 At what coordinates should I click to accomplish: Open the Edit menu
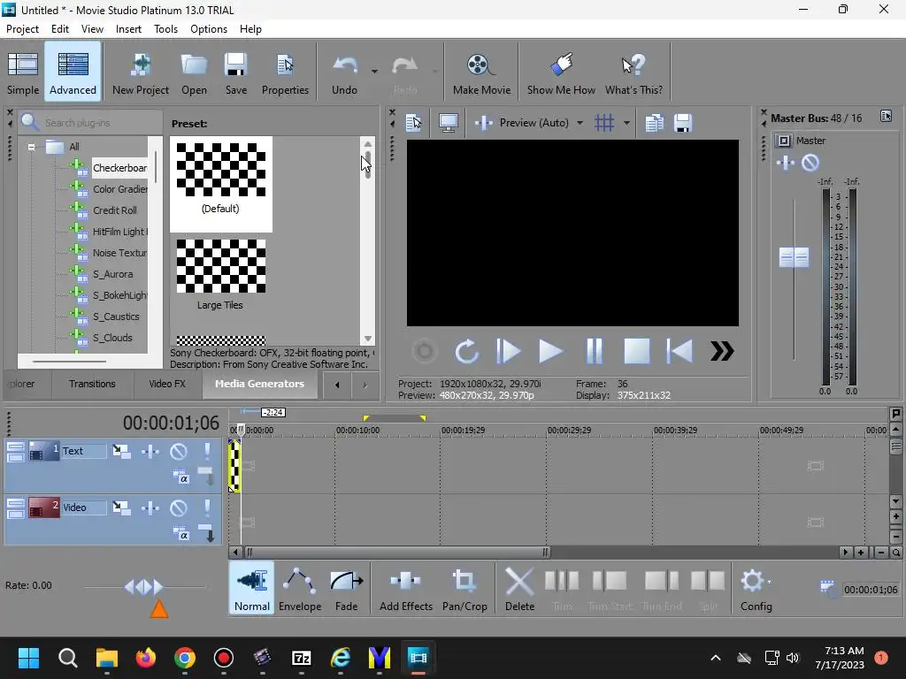pyautogui.click(x=60, y=29)
